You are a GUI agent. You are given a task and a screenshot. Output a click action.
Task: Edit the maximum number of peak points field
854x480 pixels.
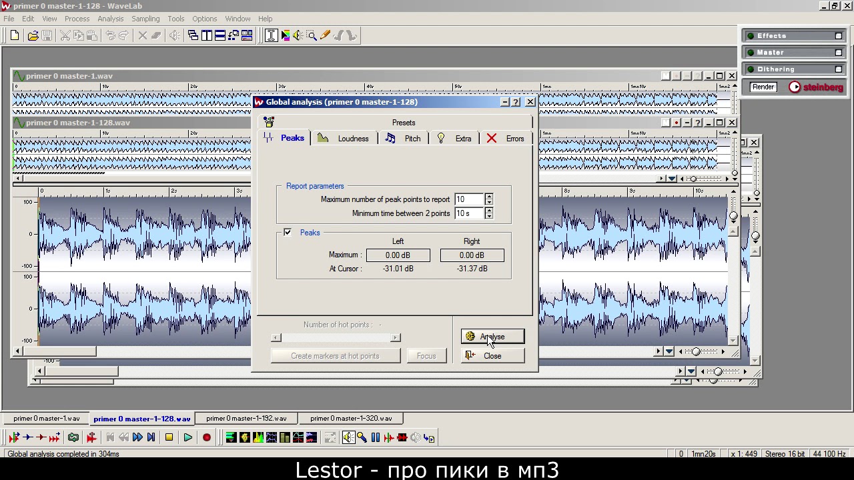tap(469, 199)
